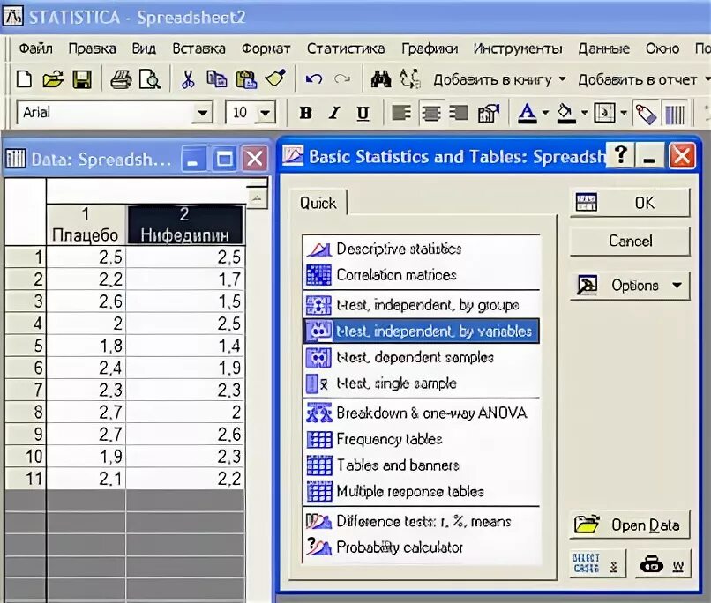Apply font color with the A icon
Image resolution: width=711 pixels, height=603 pixels.
point(527,113)
